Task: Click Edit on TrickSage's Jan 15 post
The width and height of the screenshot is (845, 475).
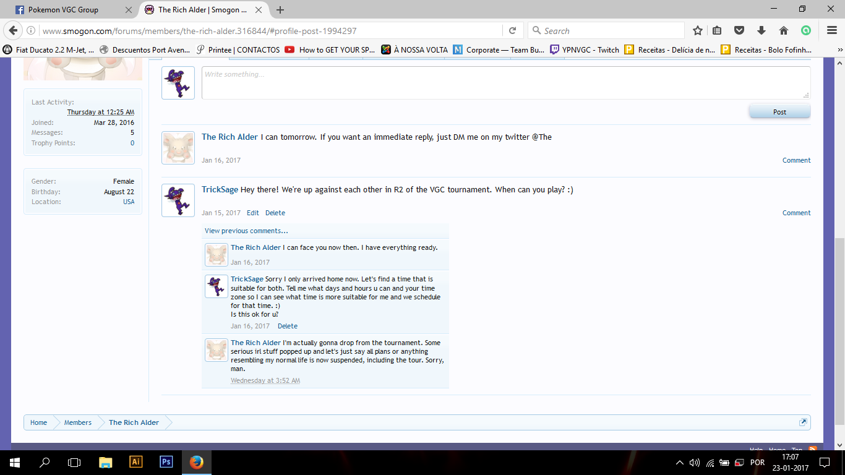Action: pos(252,213)
